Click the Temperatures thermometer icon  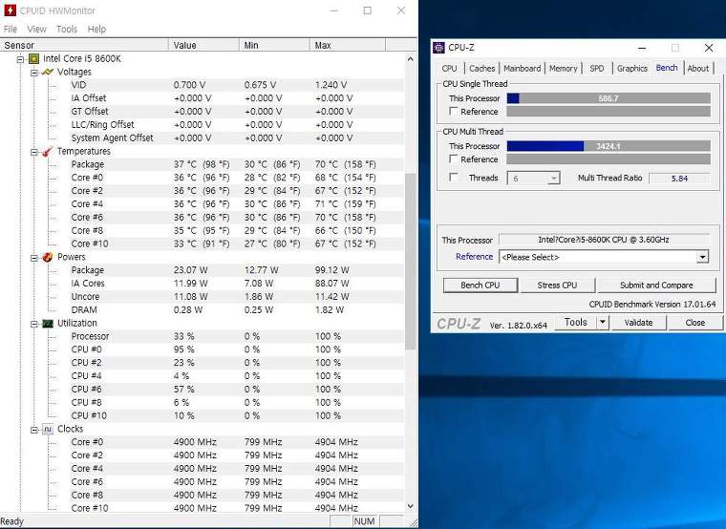[47, 151]
